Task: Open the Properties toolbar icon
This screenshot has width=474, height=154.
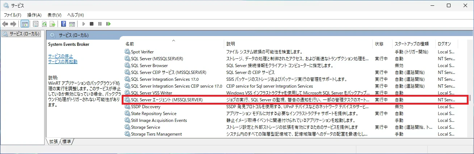Action: point(35,24)
